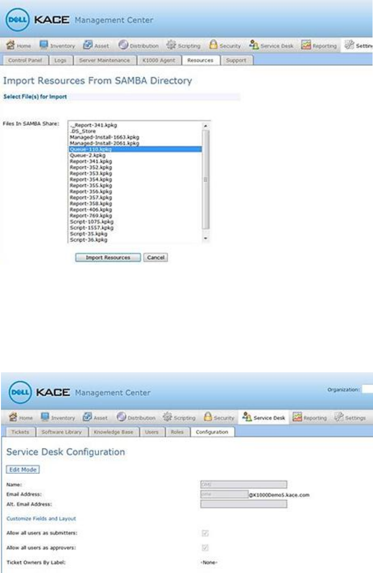Select Script-35.kpkg in the list

[x=135, y=234]
